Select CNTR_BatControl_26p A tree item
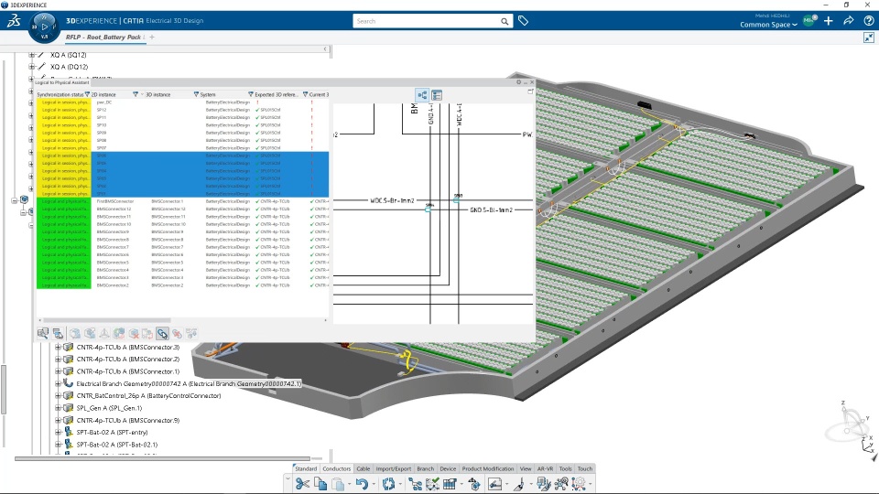The height and width of the screenshot is (494, 879). [x=148, y=396]
